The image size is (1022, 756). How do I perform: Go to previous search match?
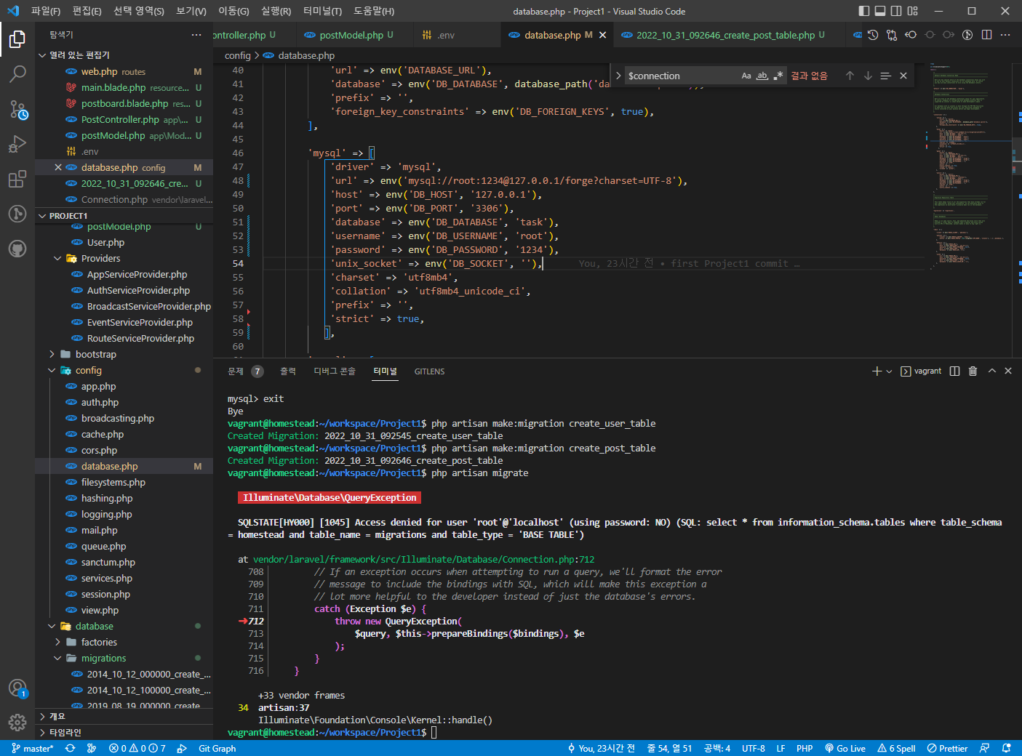tap(850, 76)
